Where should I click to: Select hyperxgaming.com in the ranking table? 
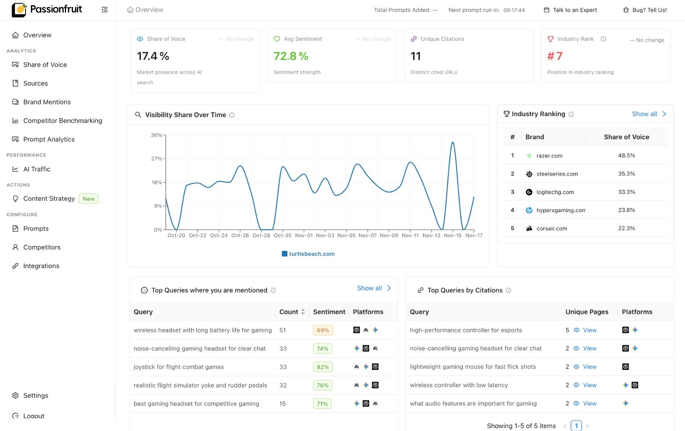click(585, 210)
